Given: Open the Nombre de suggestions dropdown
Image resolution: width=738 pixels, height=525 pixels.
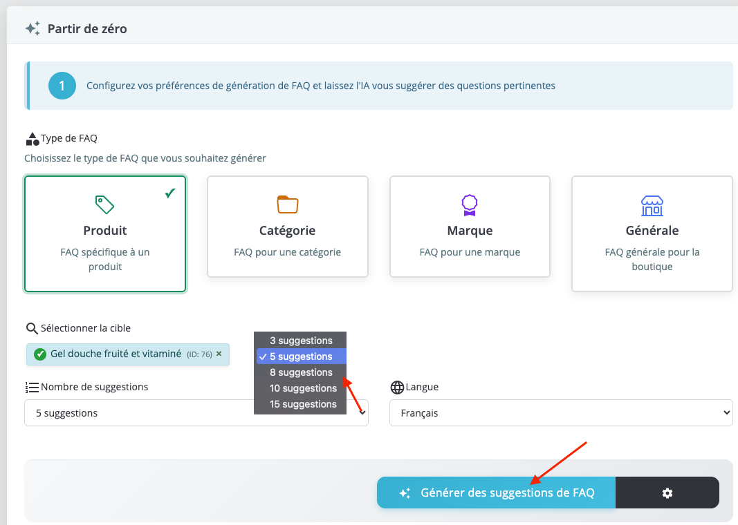Looking at the screenshot, I should pos(196,413).
